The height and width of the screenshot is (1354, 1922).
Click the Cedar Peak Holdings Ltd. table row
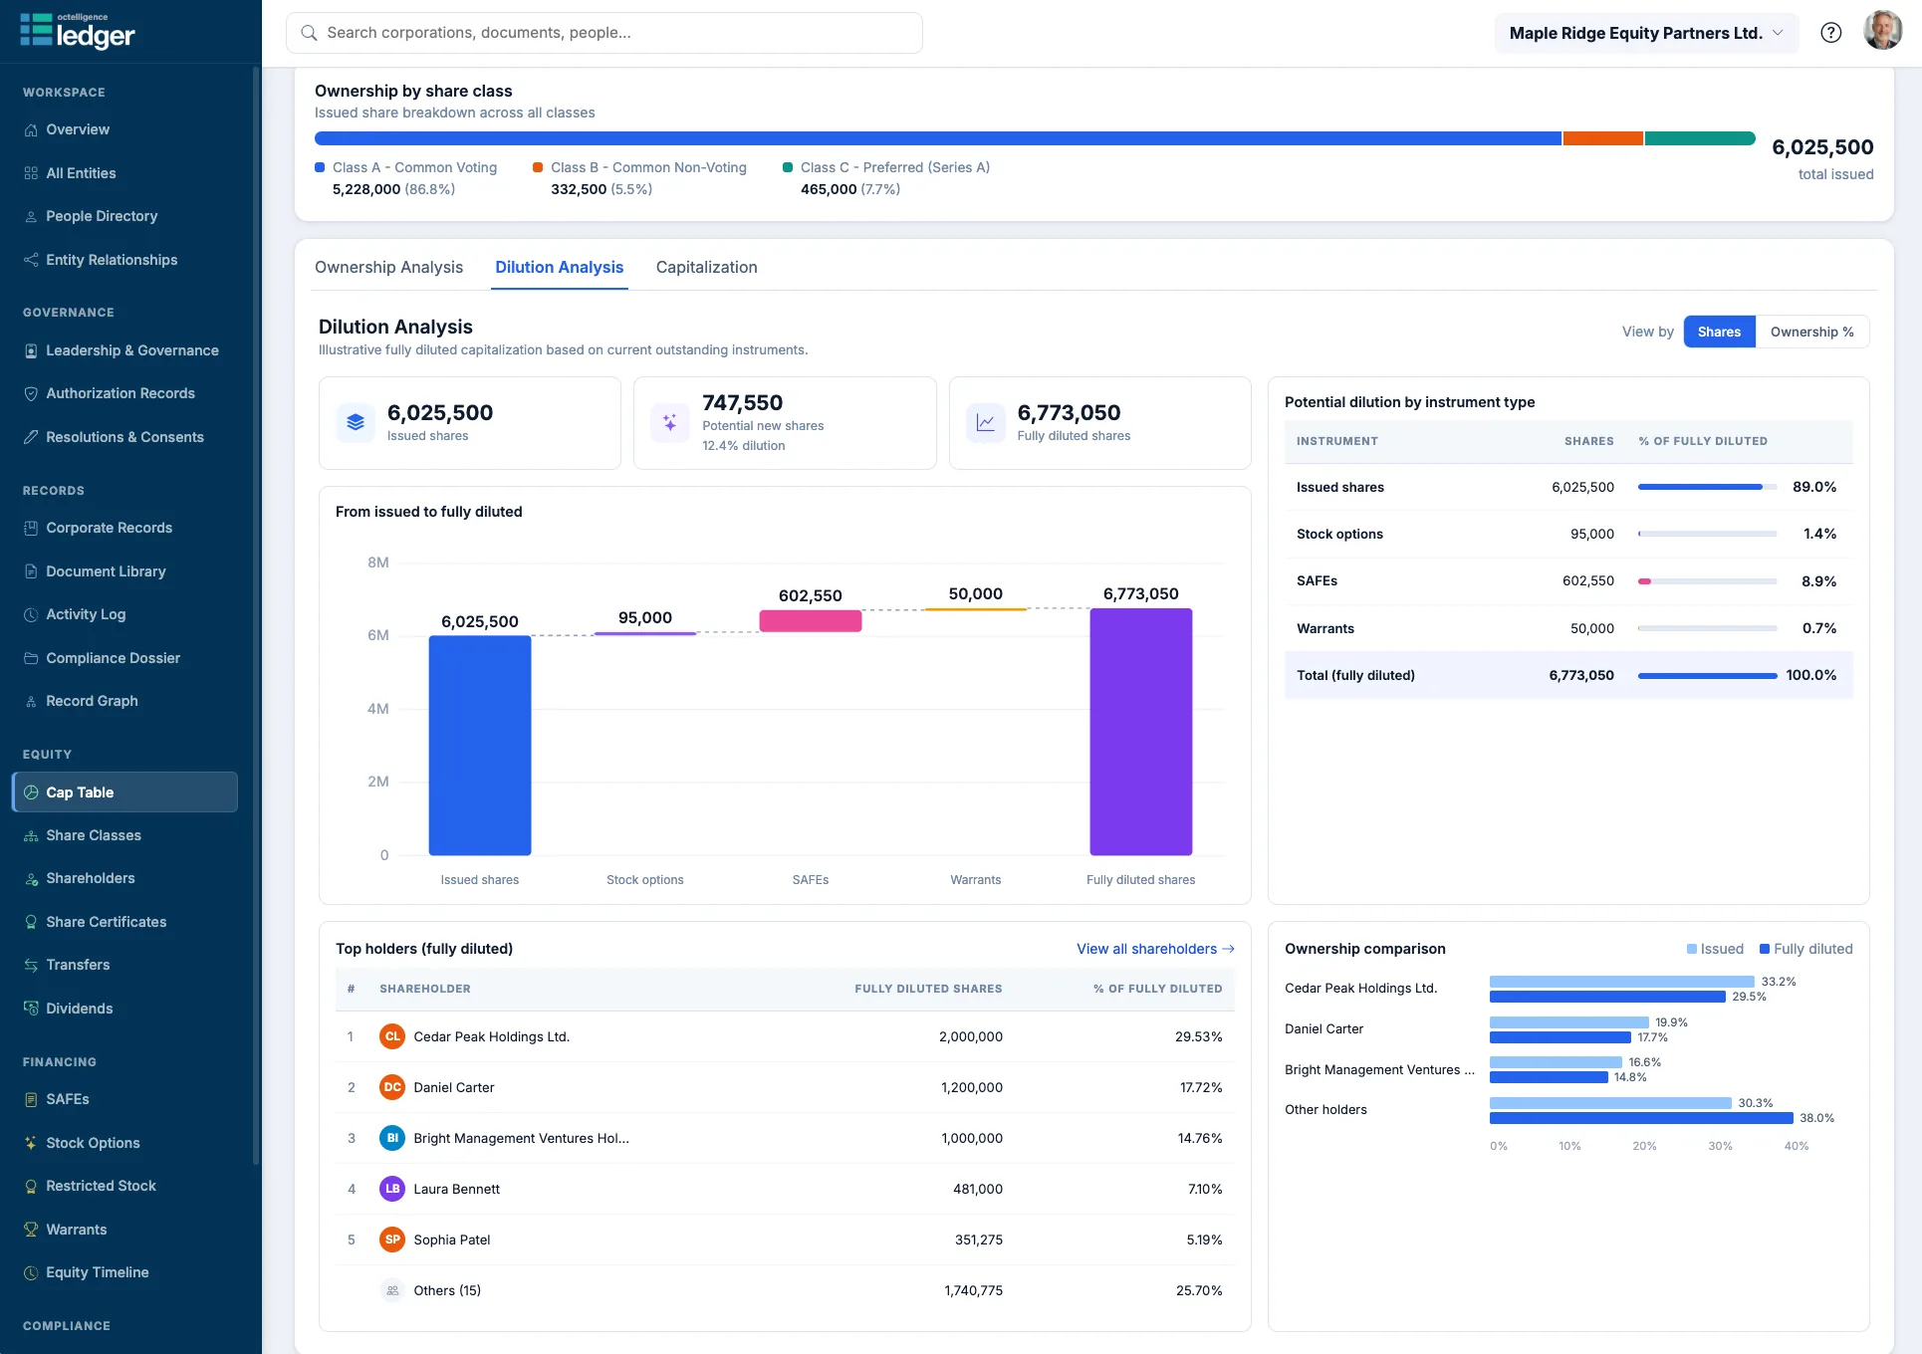pyautogui.click(x=785, y=1036)
